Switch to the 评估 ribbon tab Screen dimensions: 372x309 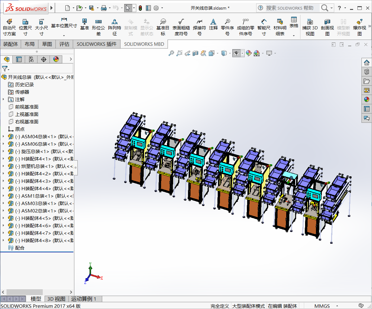pos(64,44)
